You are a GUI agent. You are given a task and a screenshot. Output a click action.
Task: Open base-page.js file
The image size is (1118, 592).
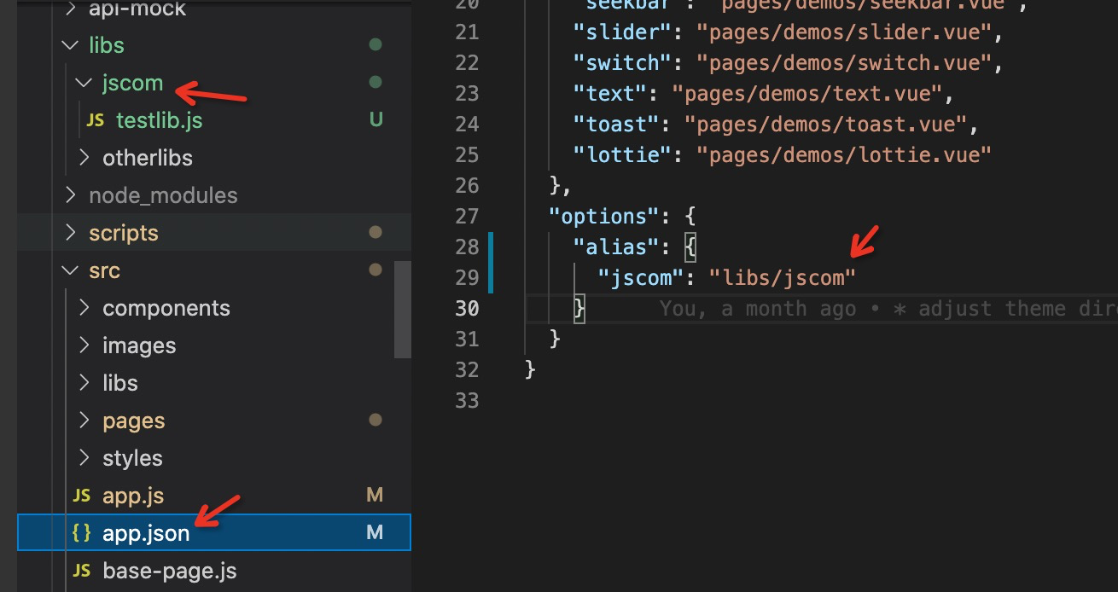(x=170, y=571)
